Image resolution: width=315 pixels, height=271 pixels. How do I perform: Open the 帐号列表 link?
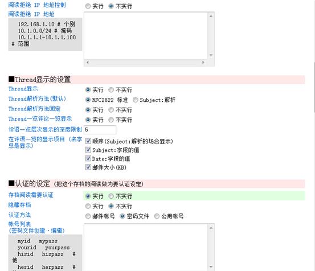point(20,224)
